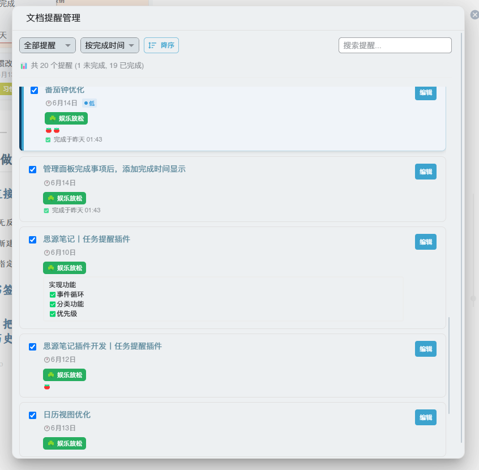Click the bar chart statistics icon before the reminder count

coord(23,66)
